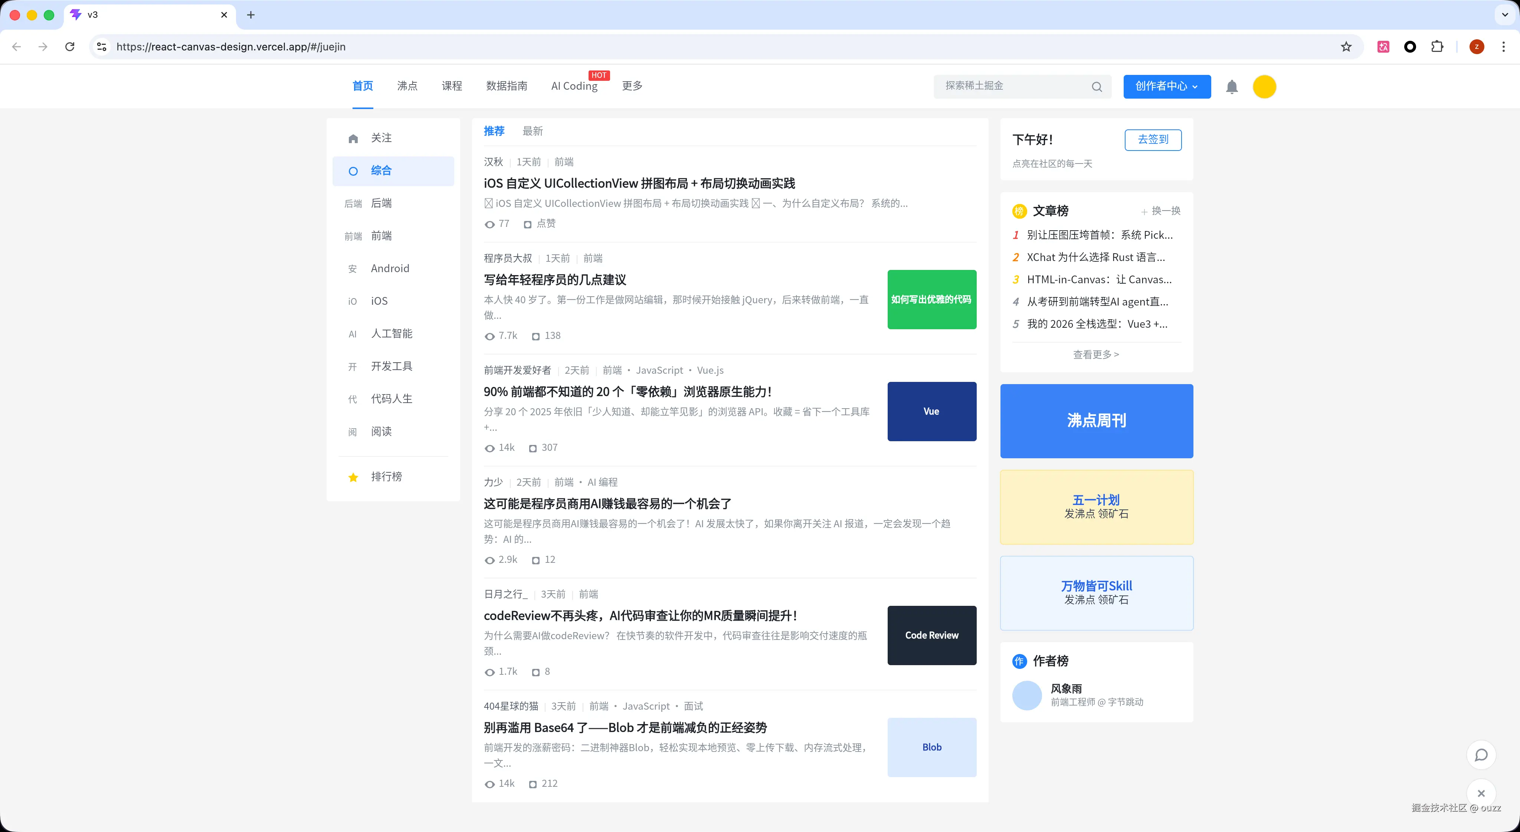Click the home icon beside 关注
The width and height of the screenshot is (1520, 832).
(x=353, y=138)
